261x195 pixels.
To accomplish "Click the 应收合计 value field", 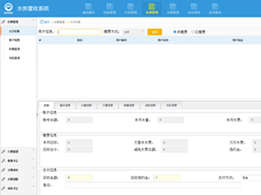I will [x=79, y=149].
